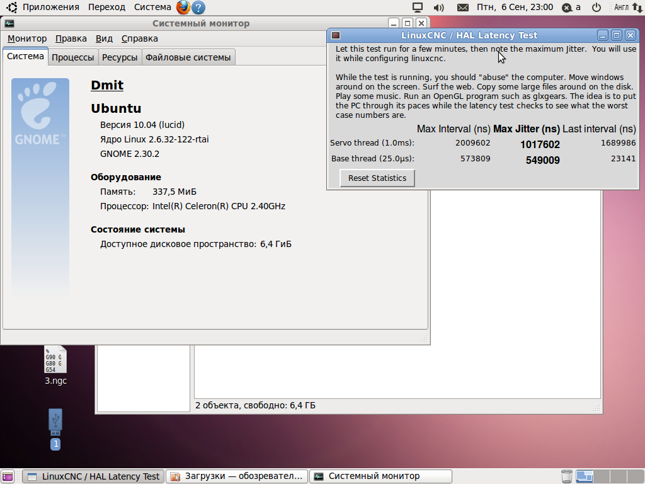This screenshot has width=645, height=484.
Task: Open the Вид menu in System Monitor
Action: click(x=104, y=38)
